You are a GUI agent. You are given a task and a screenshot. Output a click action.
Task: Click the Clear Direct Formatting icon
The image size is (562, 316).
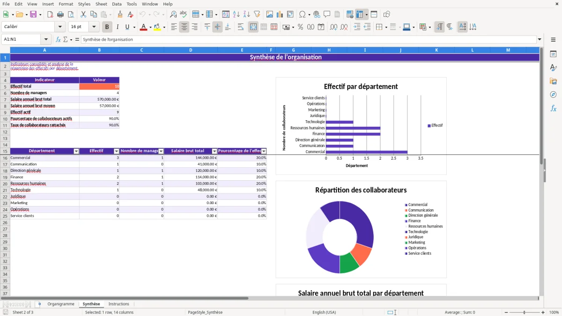(131, 15)
